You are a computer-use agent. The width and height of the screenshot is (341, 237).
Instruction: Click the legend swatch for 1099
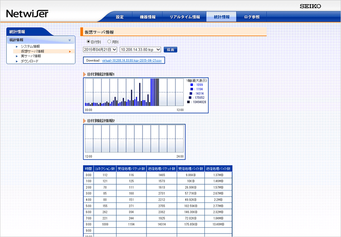(192, 85)
